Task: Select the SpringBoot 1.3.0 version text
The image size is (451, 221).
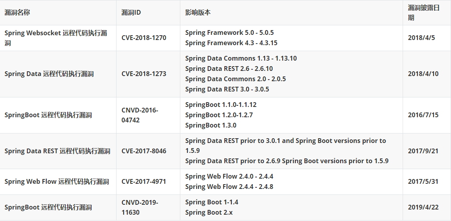Action: click(211, 126)
